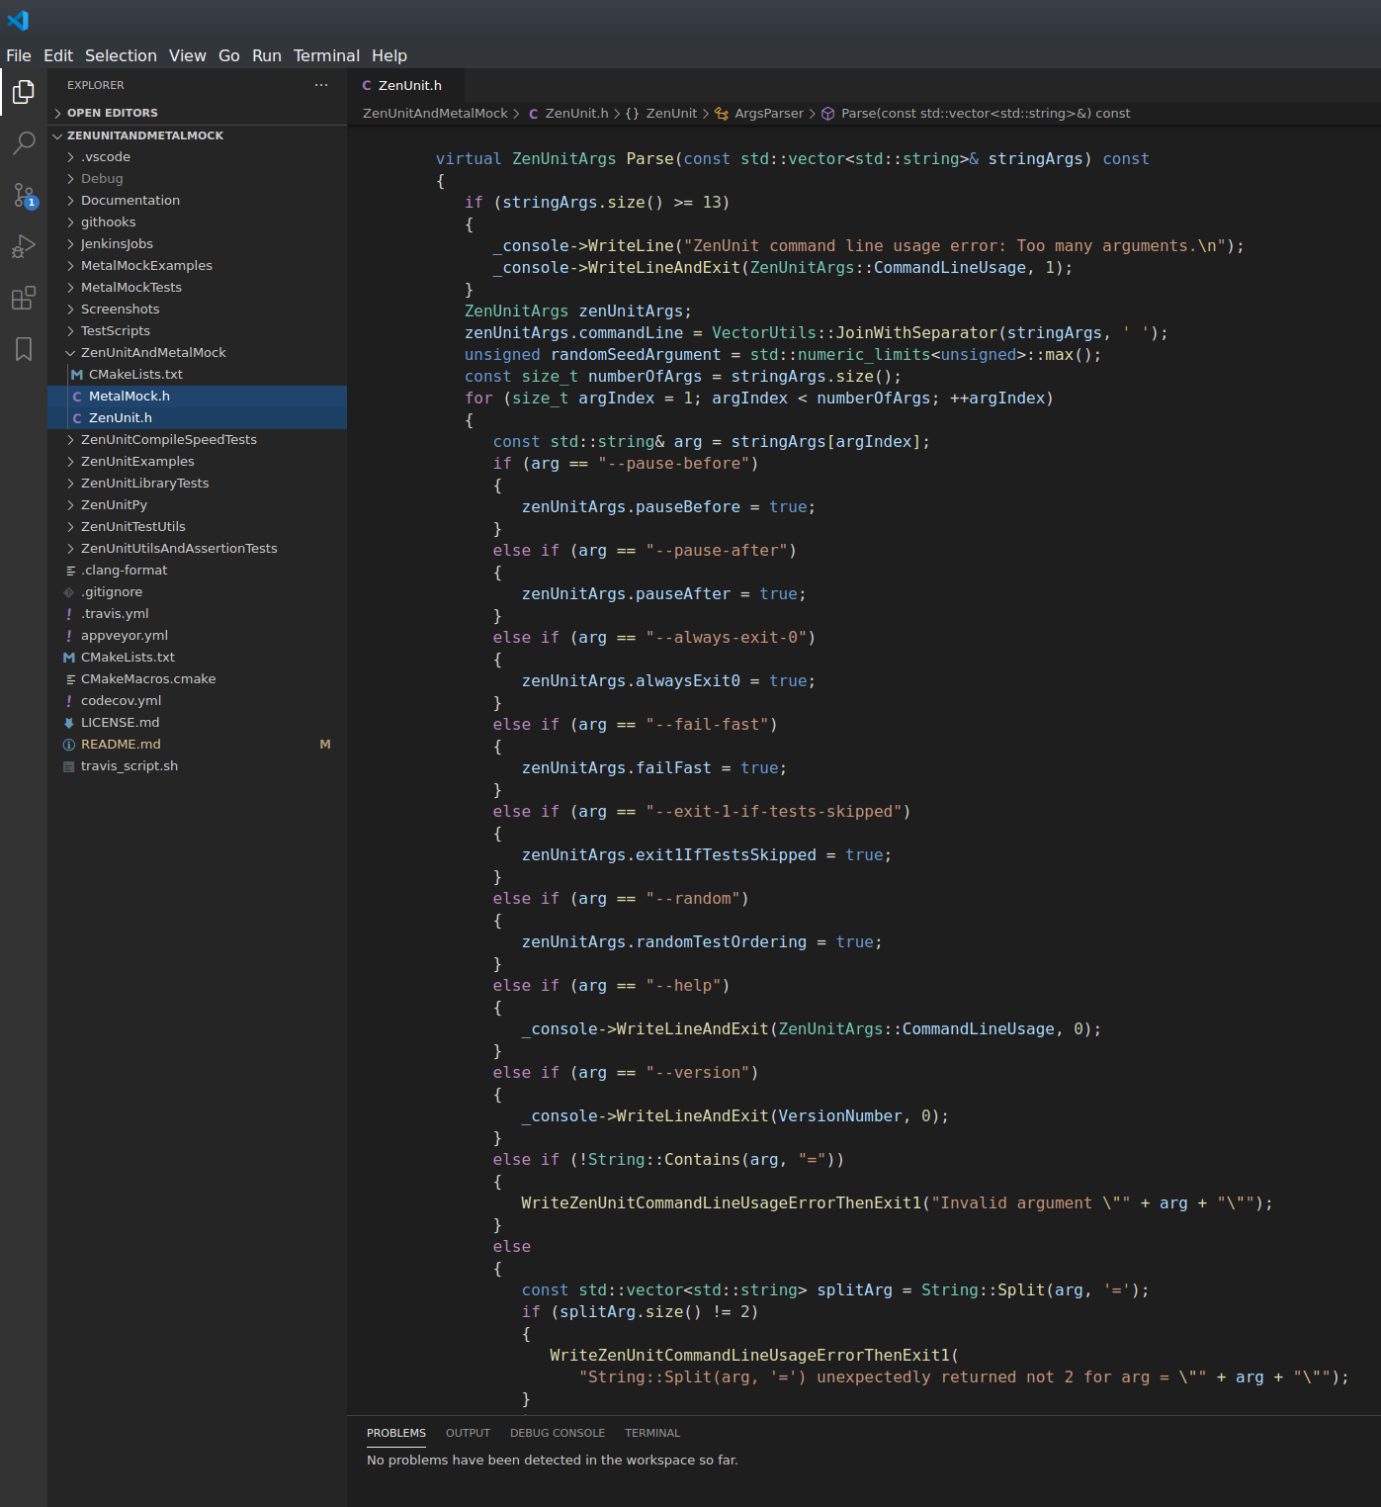Click the ArgsParser class icon in breadcrumb
Image resolution: width=1381 pixels, height=1507 pixels.
pos(722,114)
